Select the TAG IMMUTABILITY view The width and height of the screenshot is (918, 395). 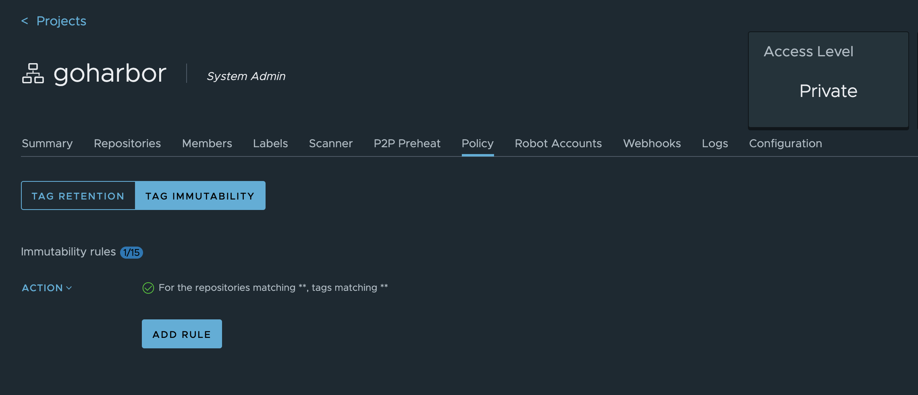point(200,196)
